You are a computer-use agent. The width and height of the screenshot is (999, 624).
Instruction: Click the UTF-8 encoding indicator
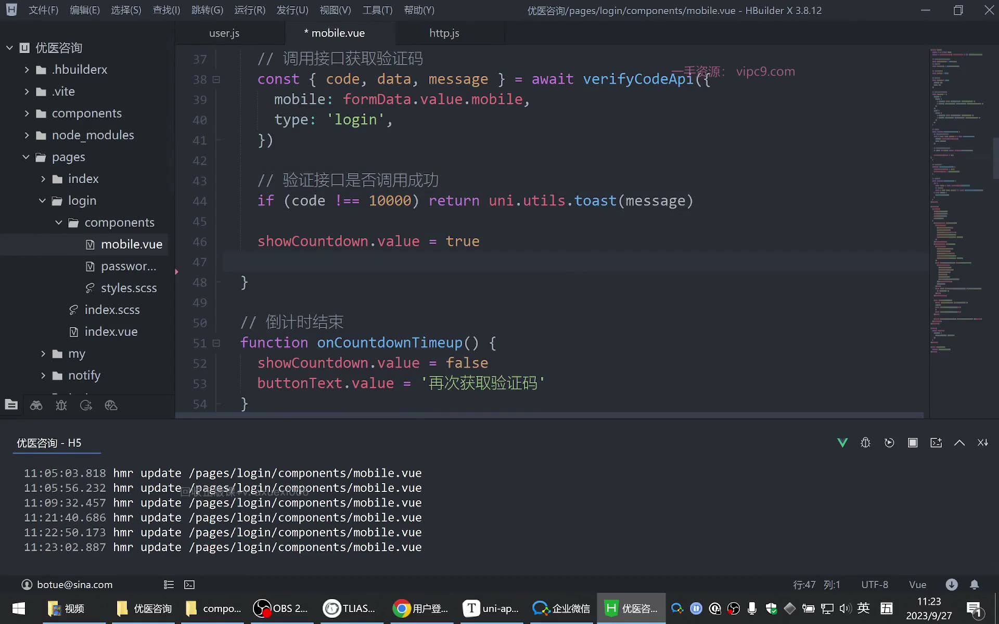(875, 584)
